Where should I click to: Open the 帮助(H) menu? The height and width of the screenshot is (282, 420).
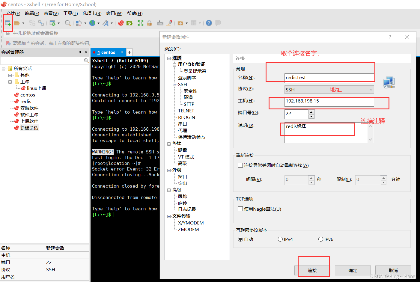point(135,13)
